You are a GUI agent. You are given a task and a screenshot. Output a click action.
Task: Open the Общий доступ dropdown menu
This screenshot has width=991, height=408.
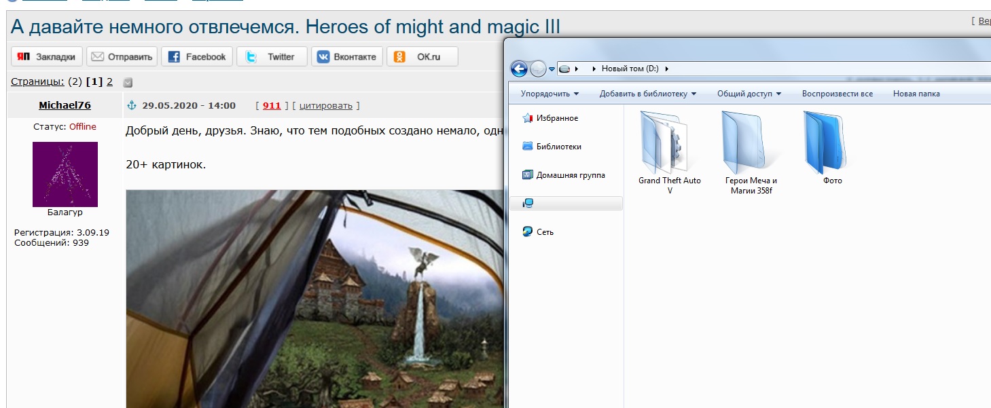pyautogui.click(x=749, y=94)
